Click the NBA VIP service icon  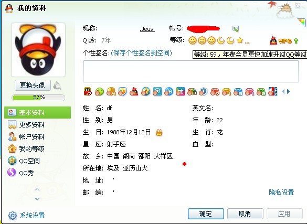[x=273, y=91]
